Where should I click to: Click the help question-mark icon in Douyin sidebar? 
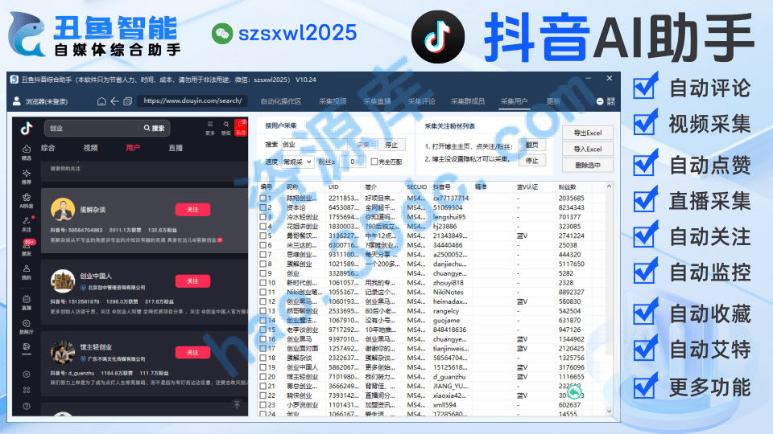coord(27,407)
